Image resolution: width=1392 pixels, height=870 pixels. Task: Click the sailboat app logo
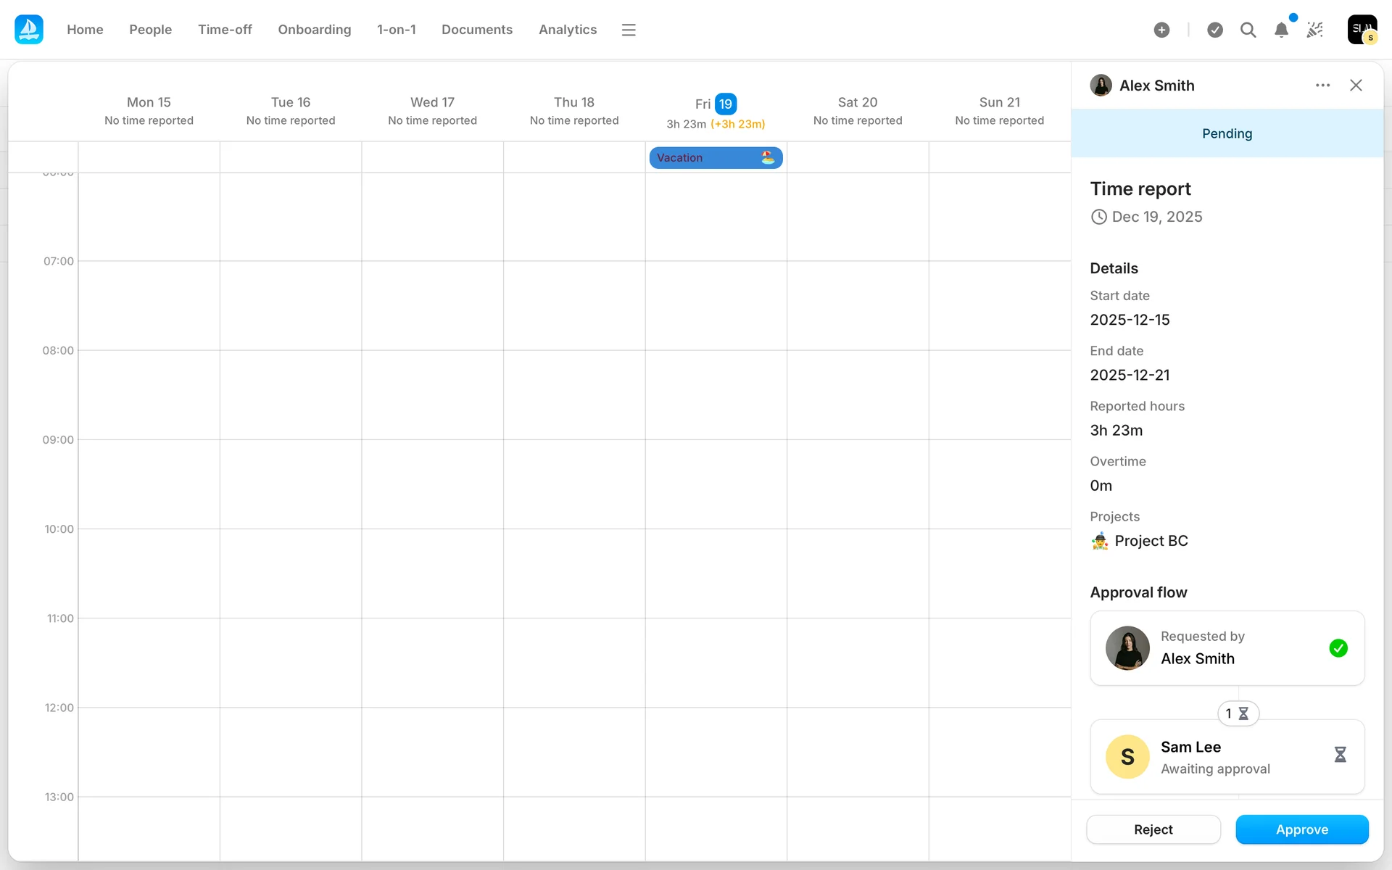[29, 30]
